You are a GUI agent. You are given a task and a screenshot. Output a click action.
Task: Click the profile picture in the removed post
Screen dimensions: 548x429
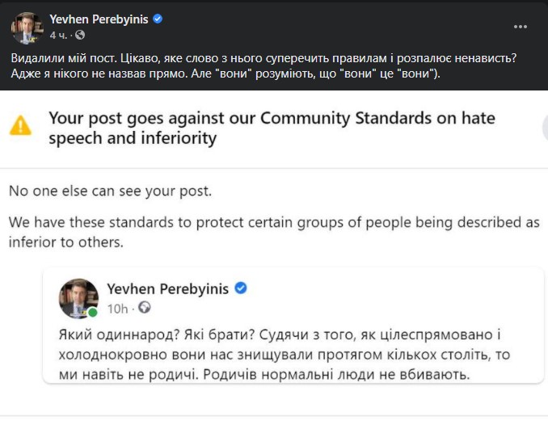tap(78, 298)
